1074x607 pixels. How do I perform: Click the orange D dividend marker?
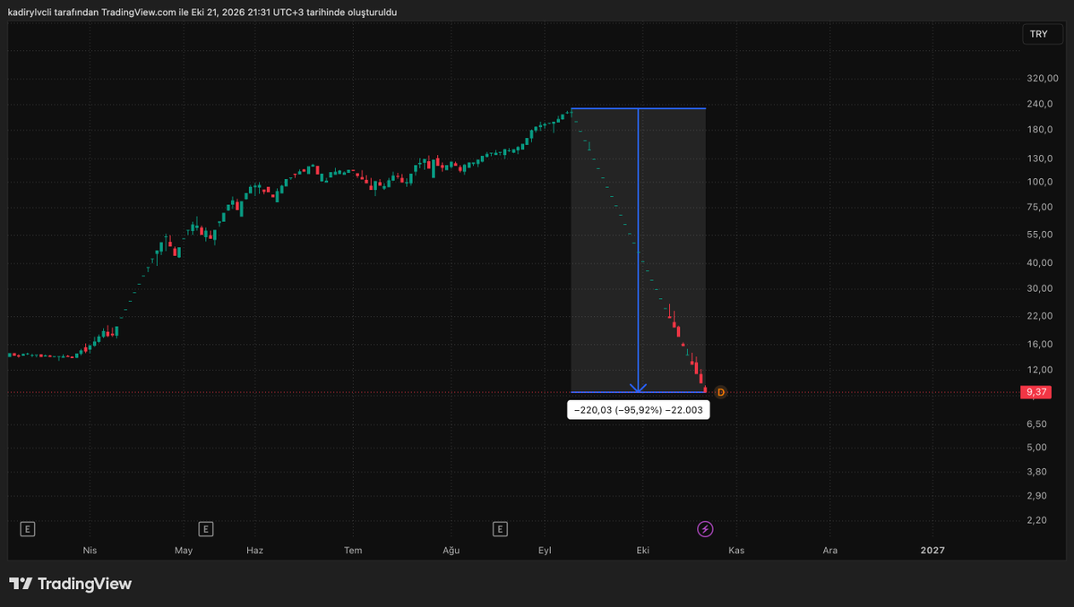720,392
